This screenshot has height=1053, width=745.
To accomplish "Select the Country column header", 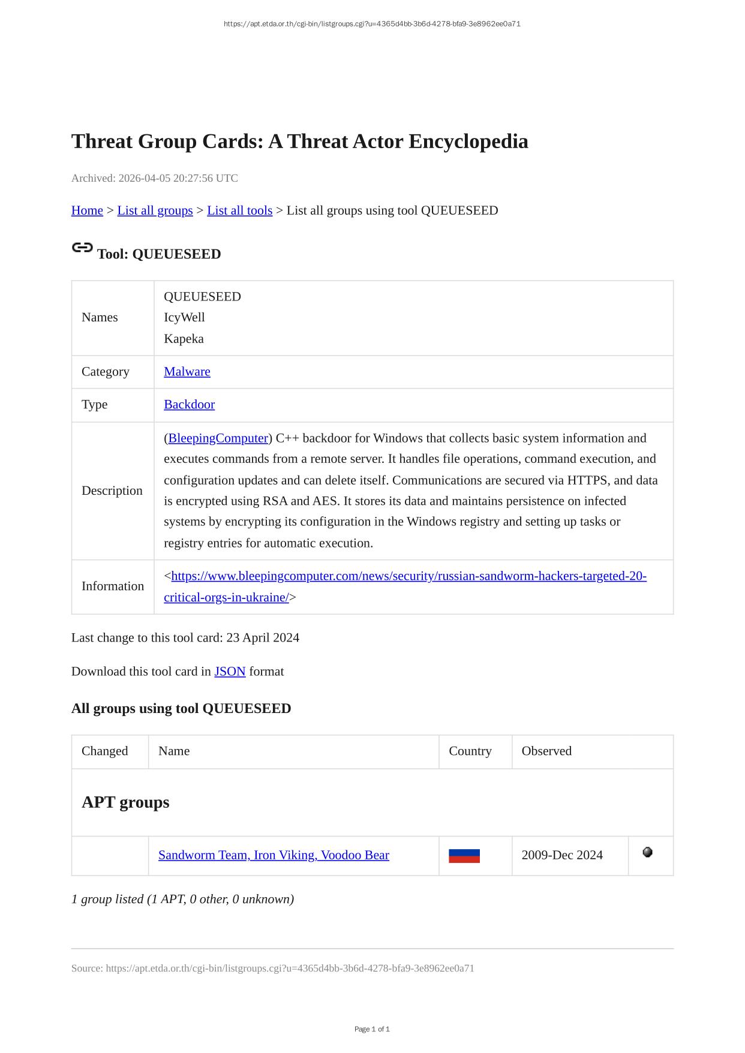I will click(470, 751).
